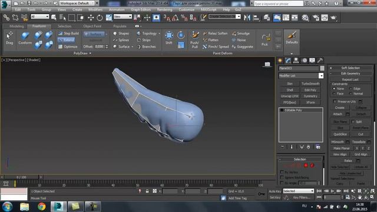This screenshot has height=212, width=377.
Task: Select the Edge constraint radio button
Action: pyautogui.click(x=350, y=89)
